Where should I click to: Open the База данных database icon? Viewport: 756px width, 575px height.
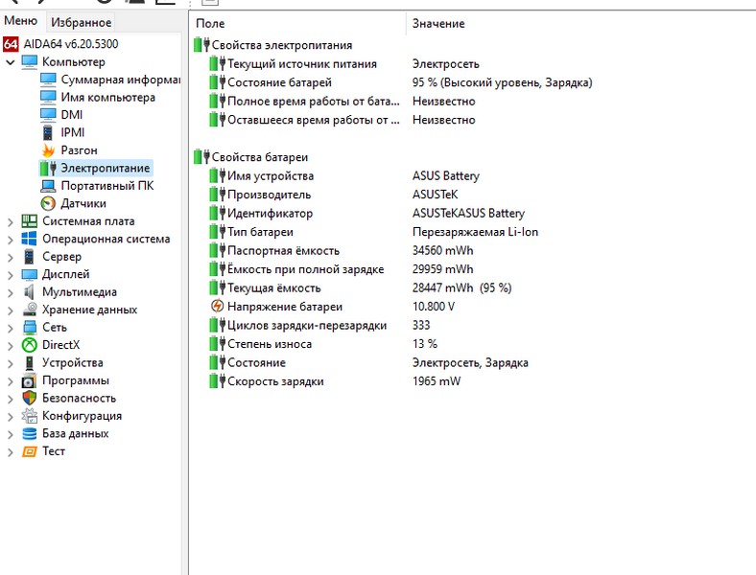(x=29, y=433)
